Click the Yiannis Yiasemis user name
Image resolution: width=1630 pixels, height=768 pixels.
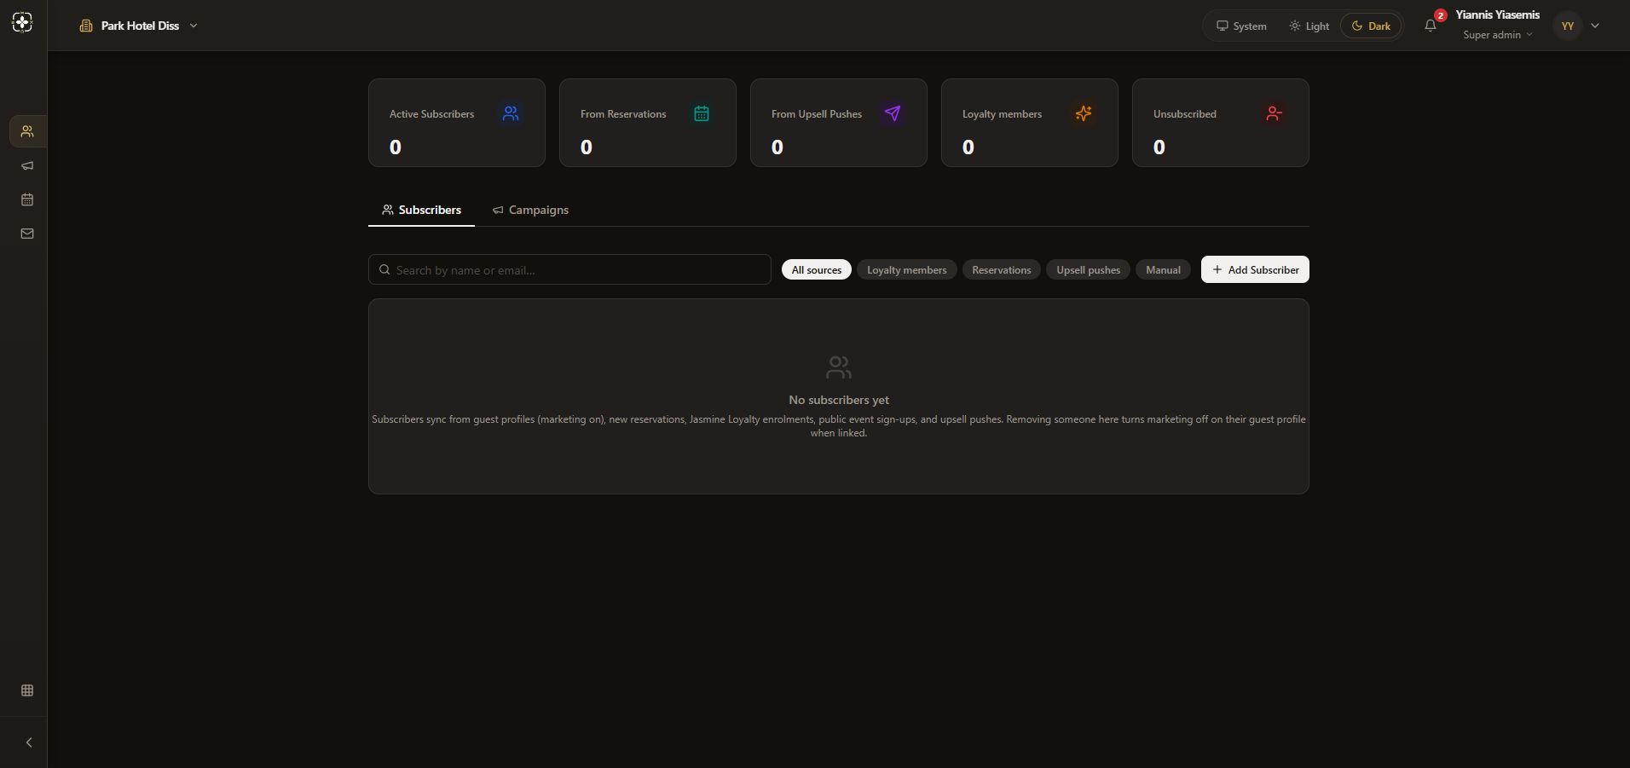1497,14
